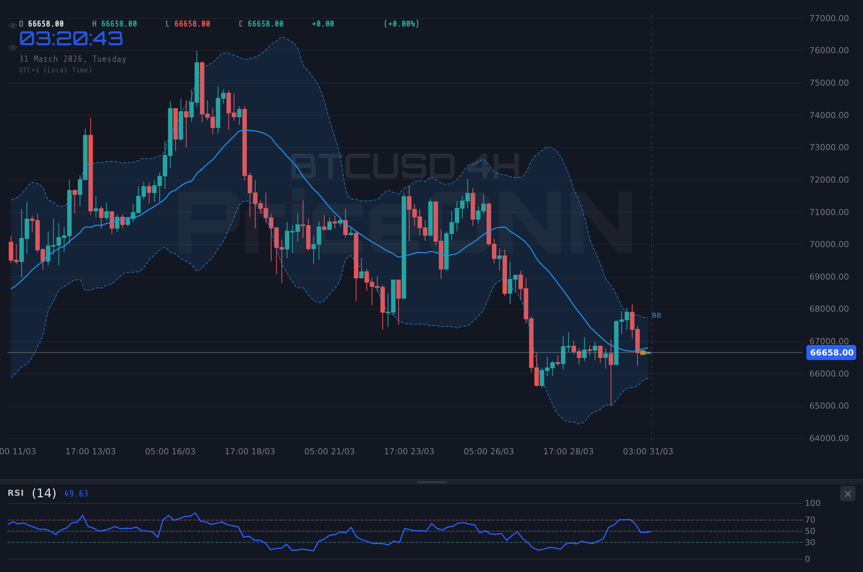Click the BB indicator label on the chart
Viewport: 863px width, 572px height.
click(657, 315)
